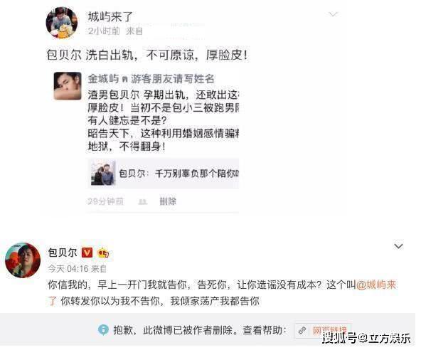The height and width of the screenshot is (350, 421).
Task: Open 包贝尔 profile avatar
Action: tap(23, 260)
